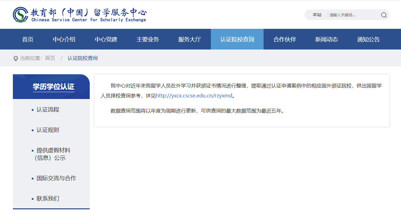This screenshot has height=214, width=401.
Task: Click 首页 in the breadcrumb trail
Action: 50,58
